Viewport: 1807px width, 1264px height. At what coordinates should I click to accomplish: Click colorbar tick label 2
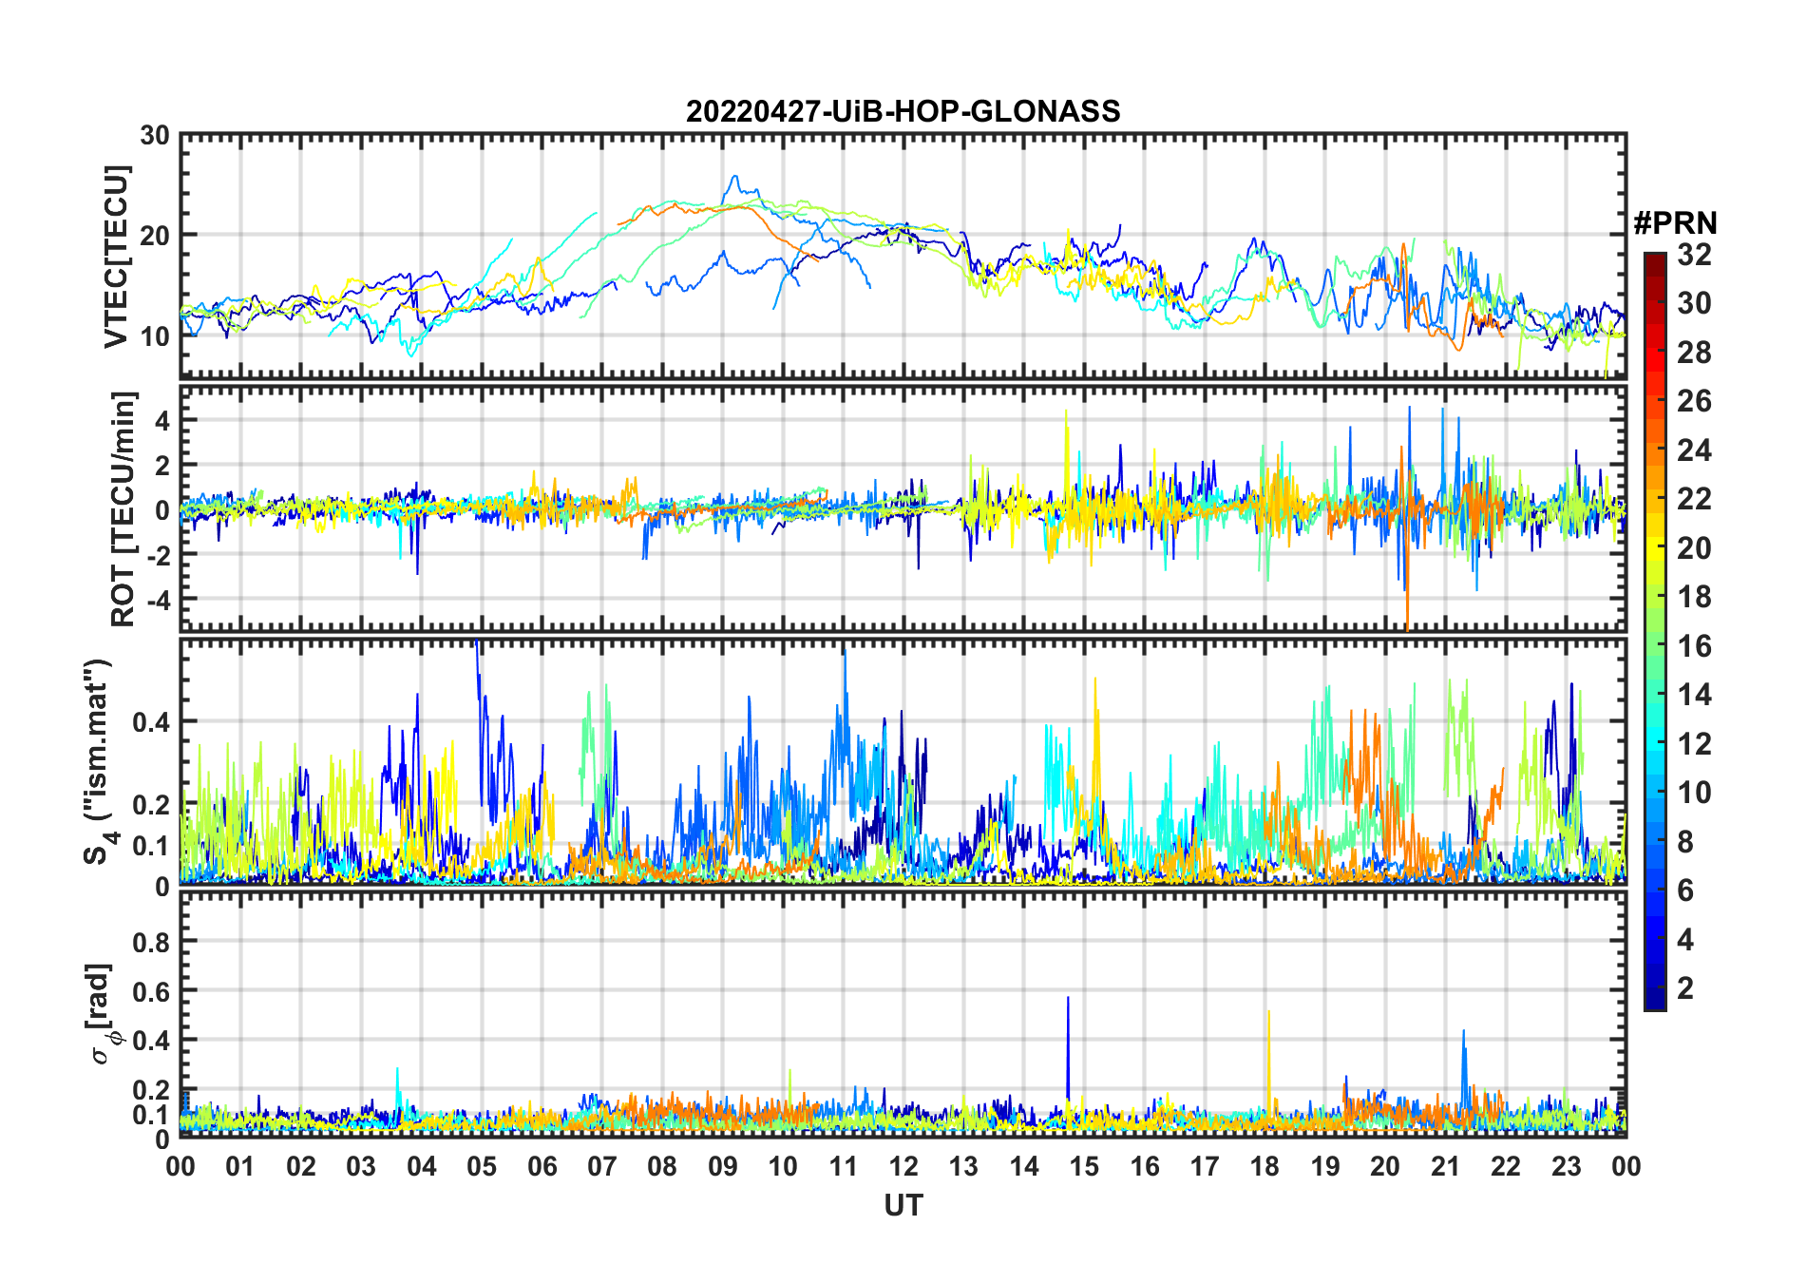point(1686,988)
